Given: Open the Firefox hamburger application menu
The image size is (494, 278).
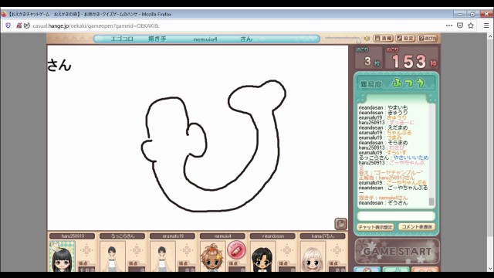Looking at the screenshot, I should tap(486, 25).
